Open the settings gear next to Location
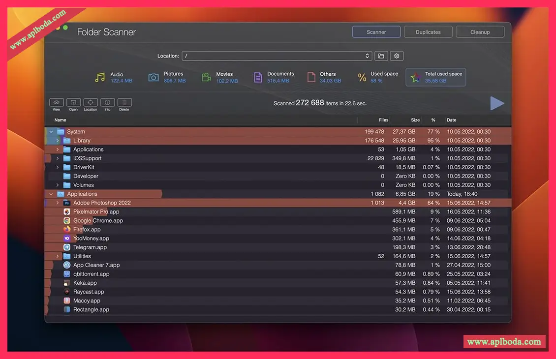This screenshot has width=556, height=359. (397, 56)
